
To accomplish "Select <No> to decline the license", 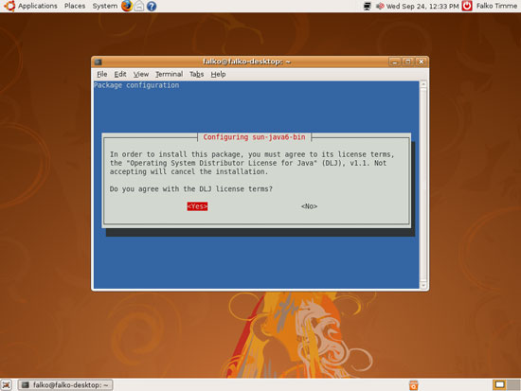I will (309, 206).
